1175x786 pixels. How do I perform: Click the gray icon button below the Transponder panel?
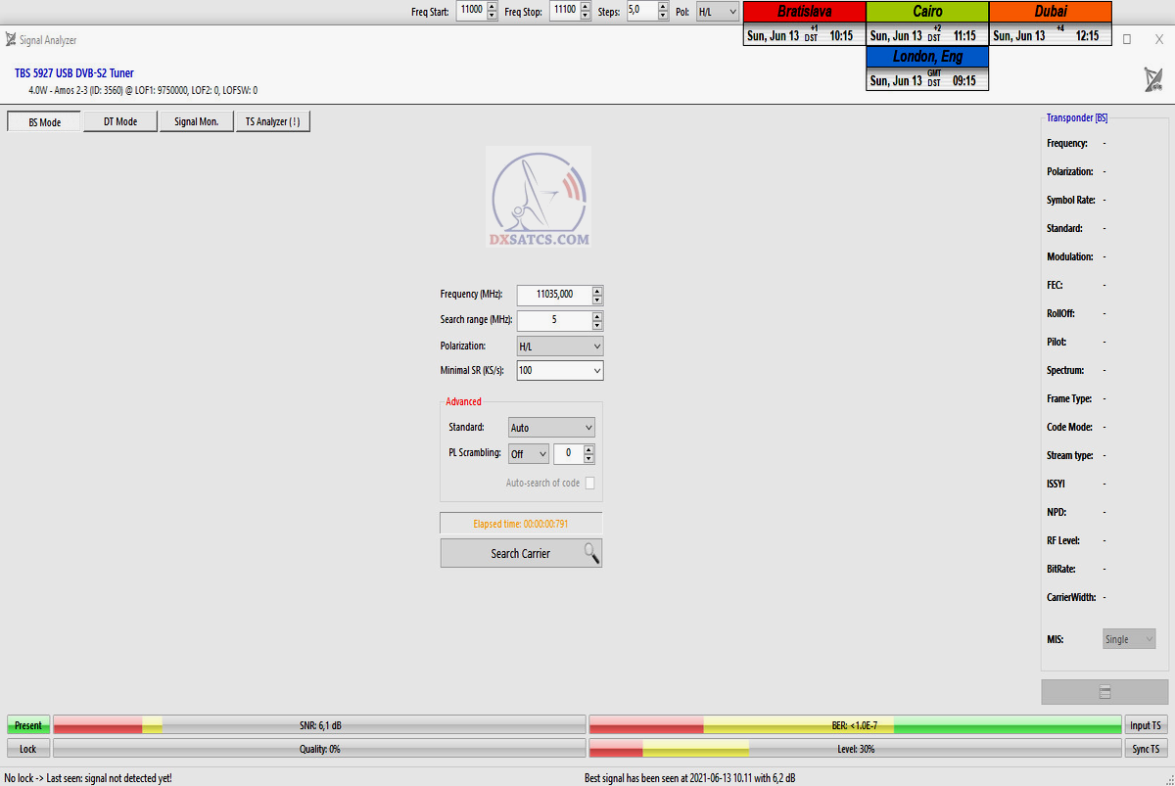point(1104,692)
